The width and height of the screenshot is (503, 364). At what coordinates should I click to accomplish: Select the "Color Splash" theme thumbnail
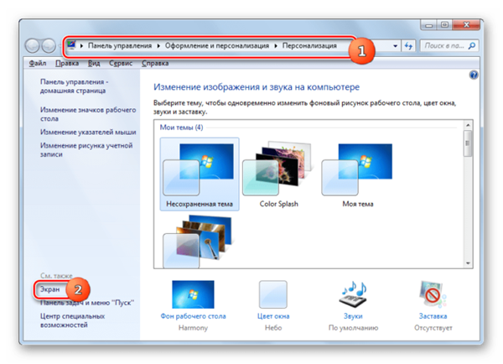pos(278,174)
